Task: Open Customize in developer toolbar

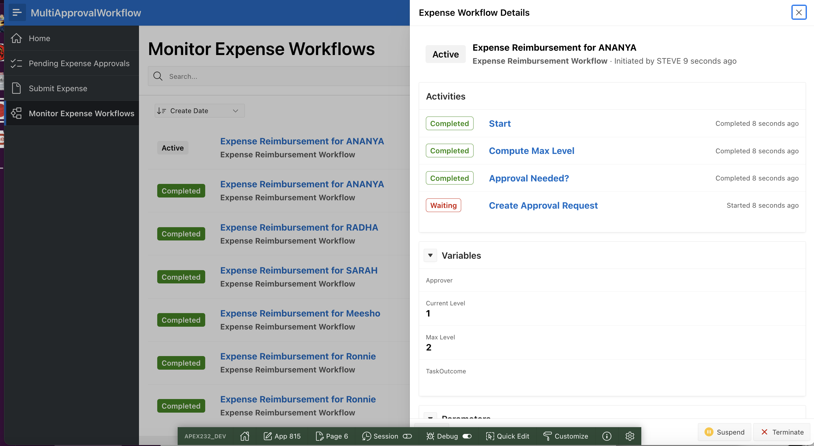Action: tap(565, 436)
